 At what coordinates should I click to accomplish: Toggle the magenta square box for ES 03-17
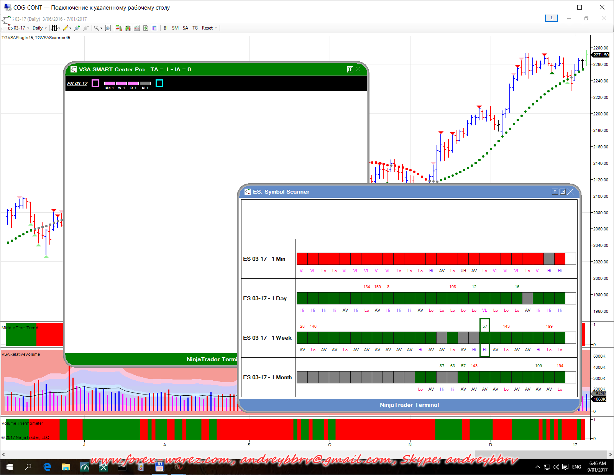pyautogui.click(x=95, y=83)
